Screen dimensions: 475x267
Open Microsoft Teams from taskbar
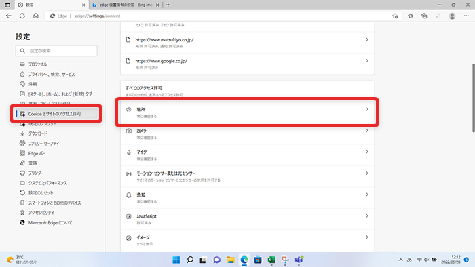point(299,260)
